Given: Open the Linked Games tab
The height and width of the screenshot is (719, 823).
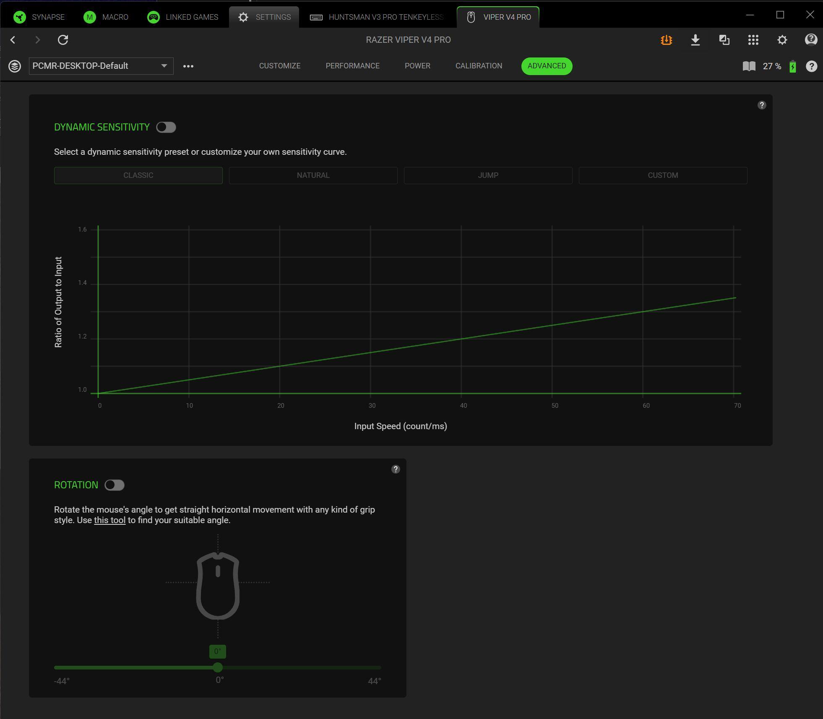Looking at the screenshot, I should tap(183, 17).
